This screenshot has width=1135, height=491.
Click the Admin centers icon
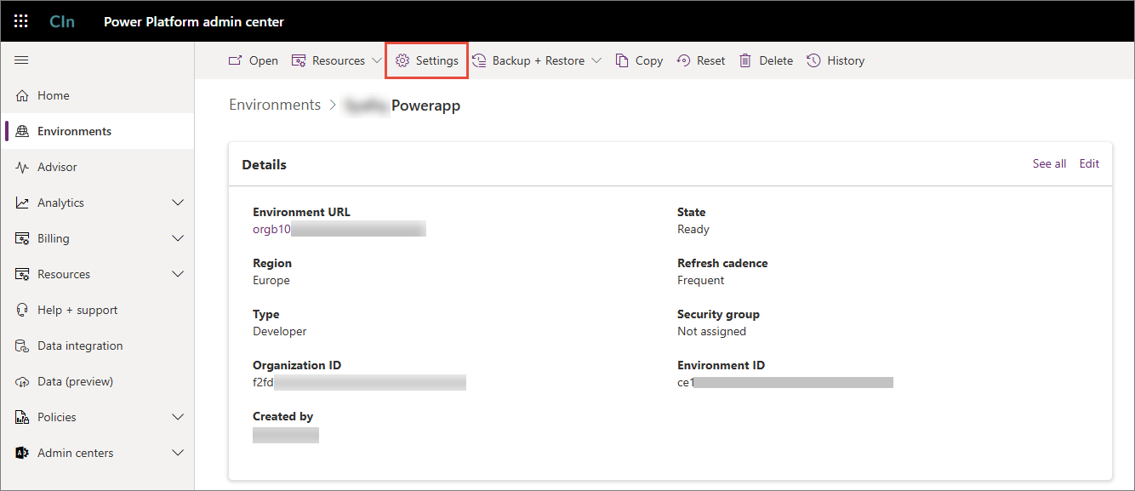click(x=22, y=453)
